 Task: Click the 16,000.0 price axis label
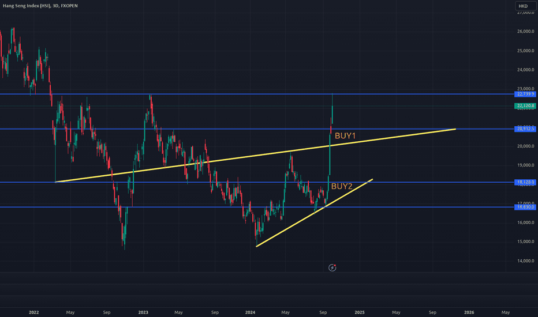[526, 222]
